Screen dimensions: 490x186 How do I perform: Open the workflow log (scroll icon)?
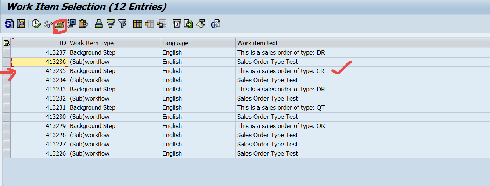click(x=60, y=24)
